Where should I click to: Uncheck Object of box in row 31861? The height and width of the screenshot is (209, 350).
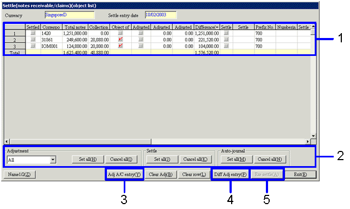120,40
